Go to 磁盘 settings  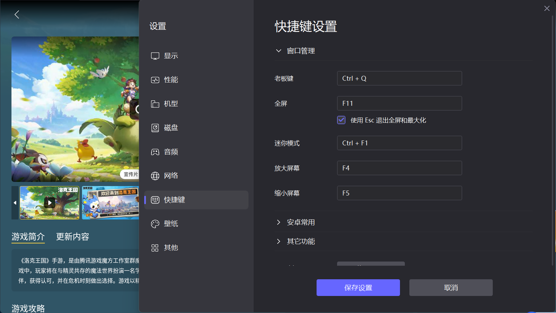tap(196, 128)
